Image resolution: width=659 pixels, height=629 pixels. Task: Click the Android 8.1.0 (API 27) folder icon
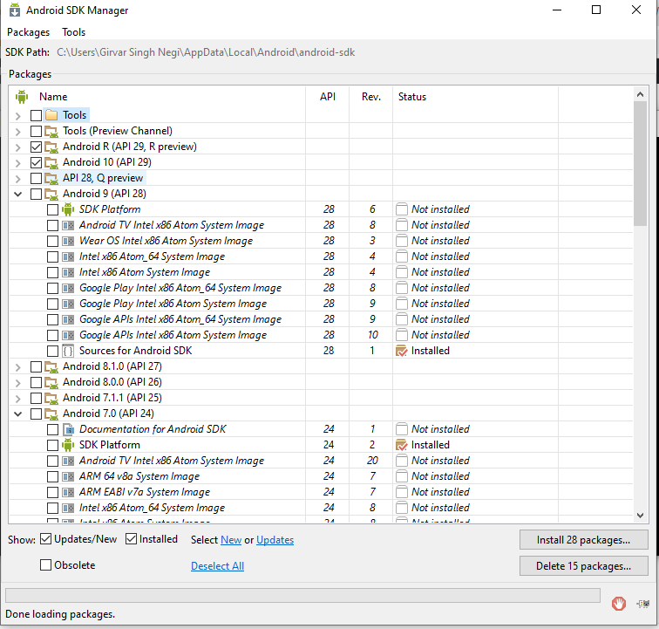51,367
